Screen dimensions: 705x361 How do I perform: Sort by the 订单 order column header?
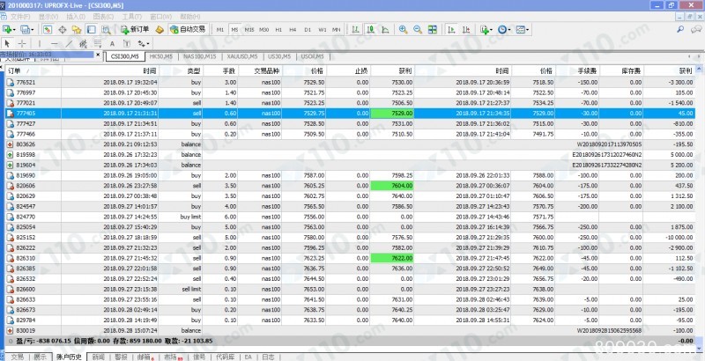click(33, 71)
